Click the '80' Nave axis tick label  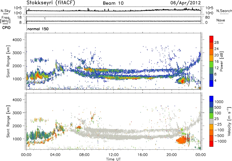coord(207,17)
